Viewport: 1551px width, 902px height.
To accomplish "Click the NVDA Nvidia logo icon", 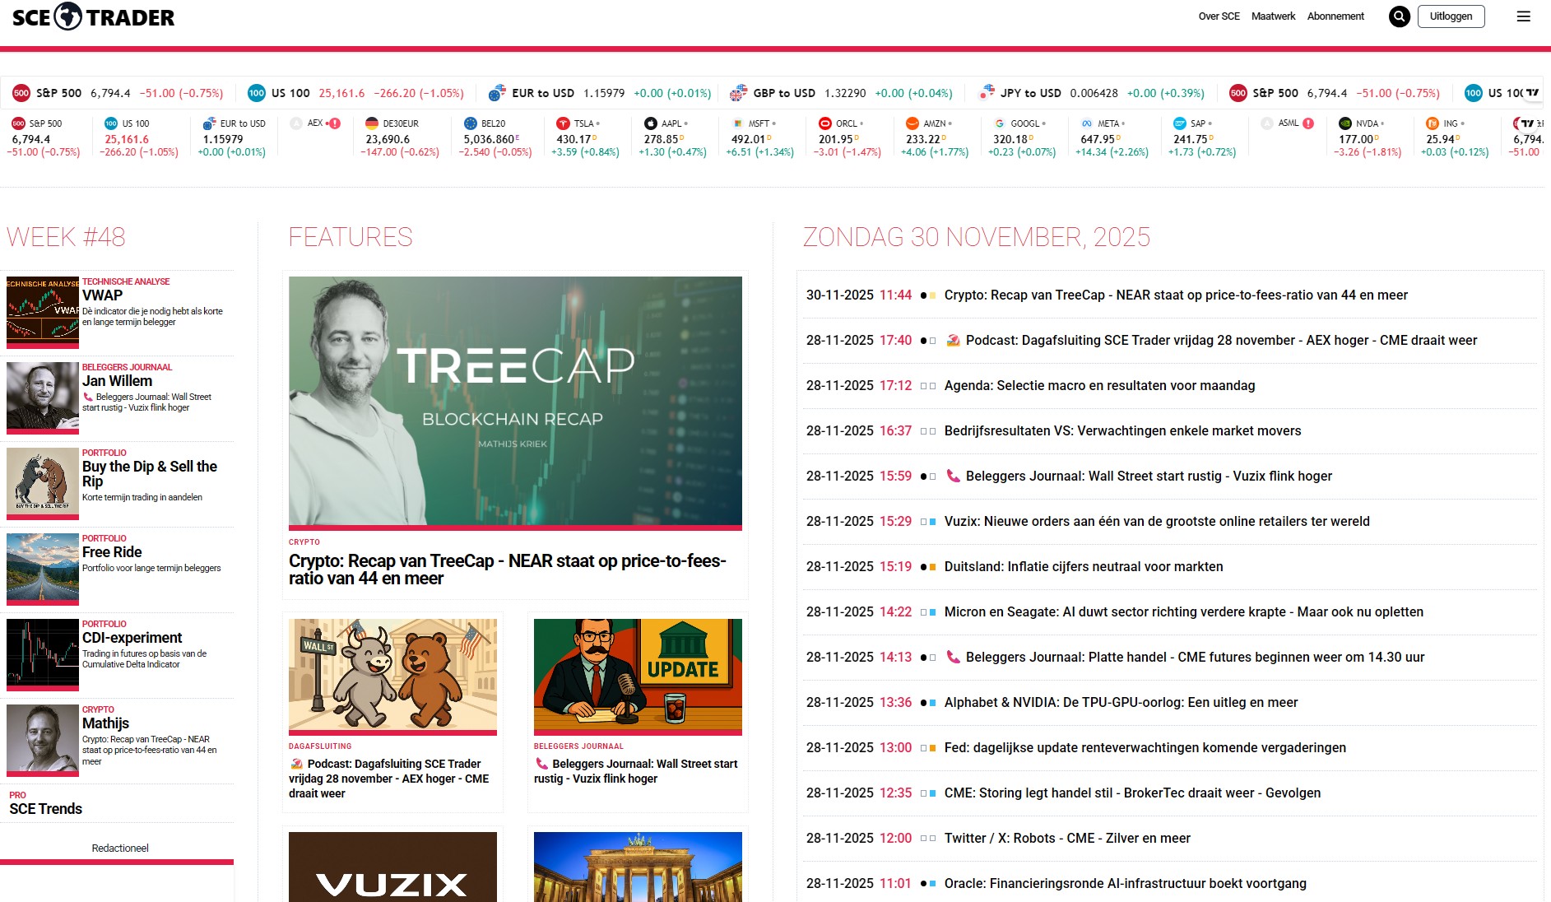I will click(x=1345, y=123).
